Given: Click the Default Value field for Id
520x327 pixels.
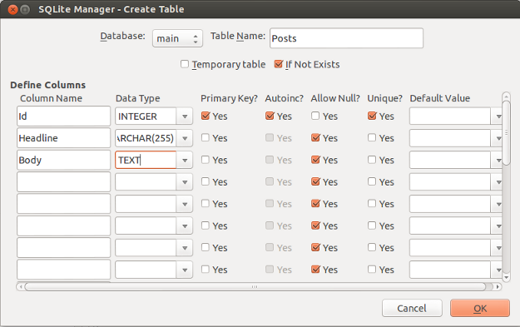Looking at the screenshot, I should [450, 116].
